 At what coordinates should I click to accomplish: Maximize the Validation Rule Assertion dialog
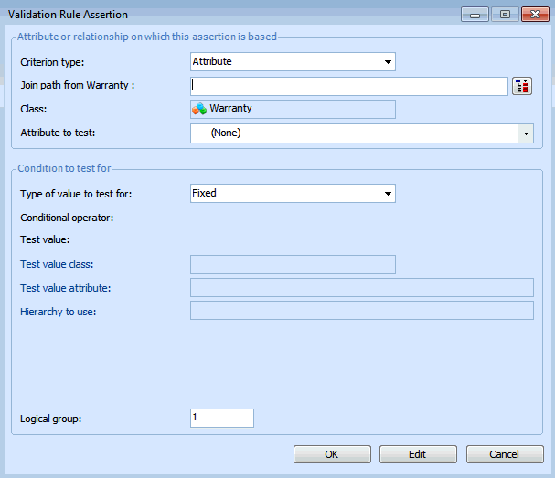pyautogui.click(x=504, y=14)
